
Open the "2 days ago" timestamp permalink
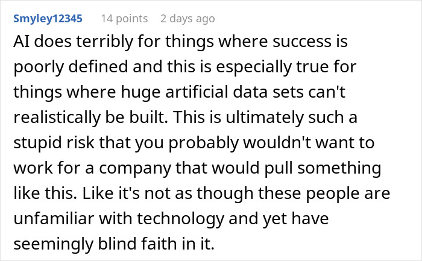tap(187, 19)
